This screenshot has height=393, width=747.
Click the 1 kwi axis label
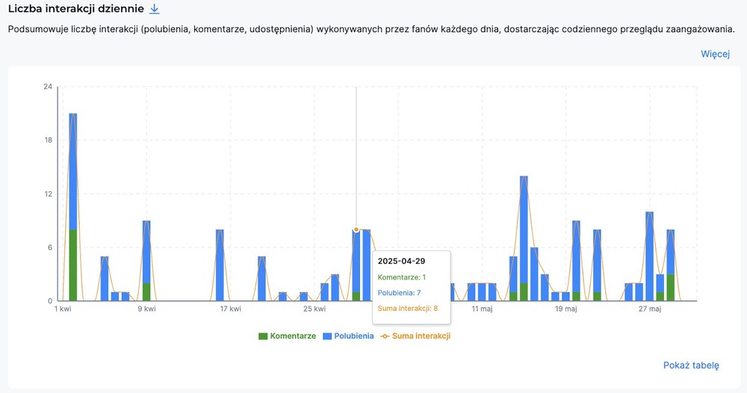tap(63, 309)
